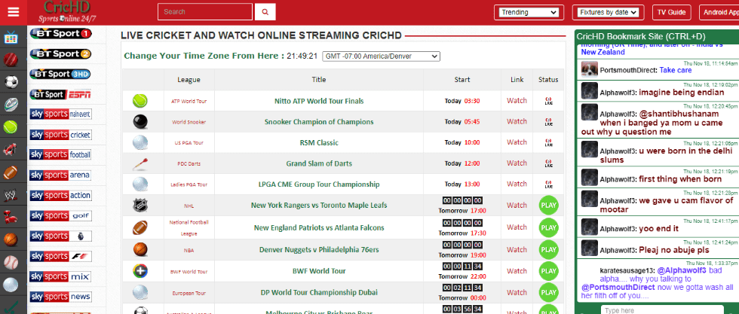Click Watch link for Nitto ATP World Tour Finals
Viewport: 739px width, 314px height.
(x=517, y=101)
